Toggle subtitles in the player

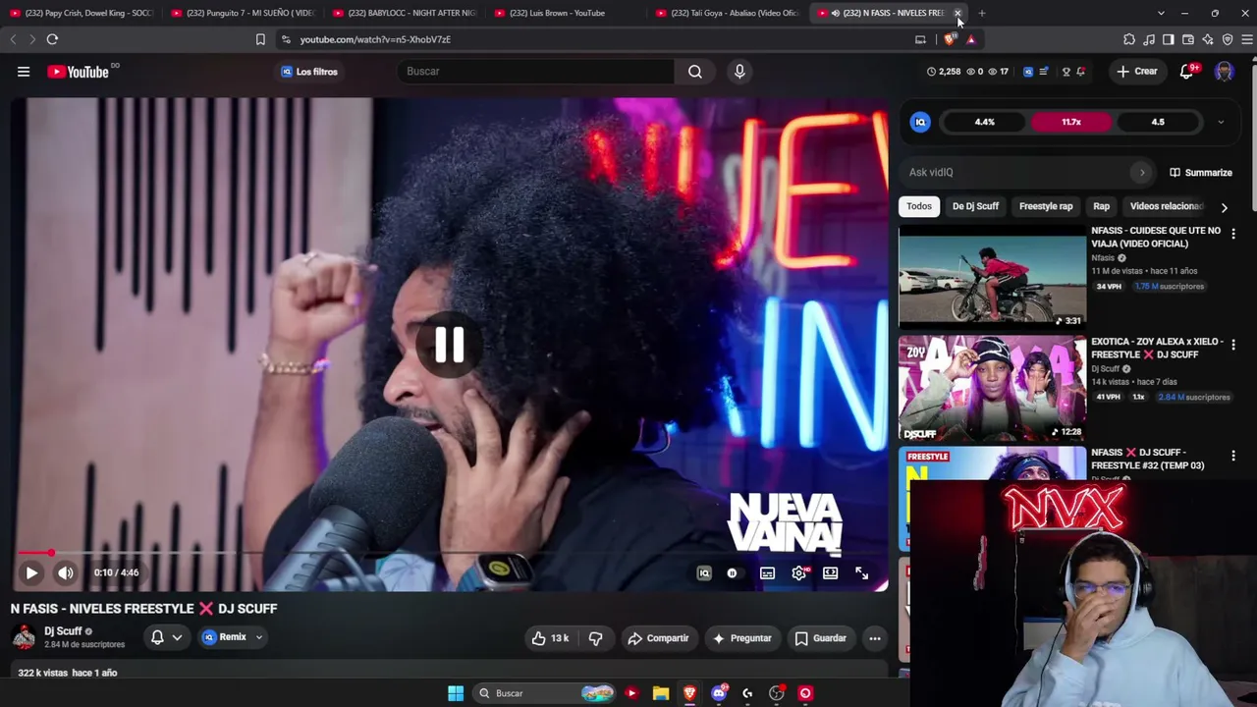[767, 572]
